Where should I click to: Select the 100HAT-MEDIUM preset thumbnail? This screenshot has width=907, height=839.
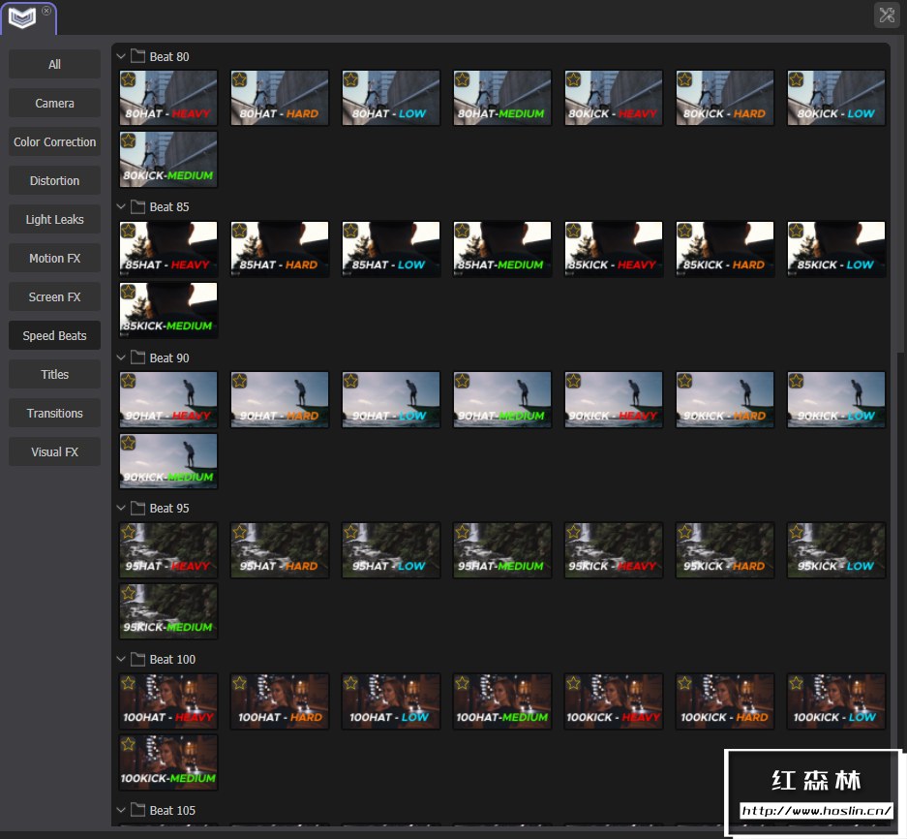pyautogui.click(x=502, y=701)
